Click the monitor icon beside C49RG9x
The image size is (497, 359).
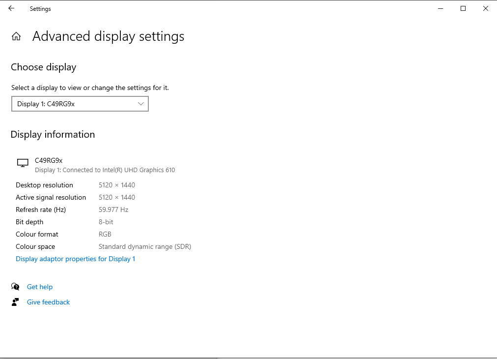coord(23,162)
